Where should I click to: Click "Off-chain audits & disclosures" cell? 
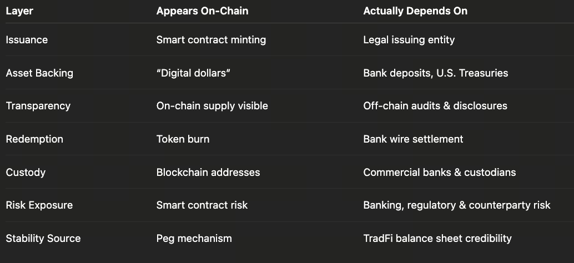(435, 106)
